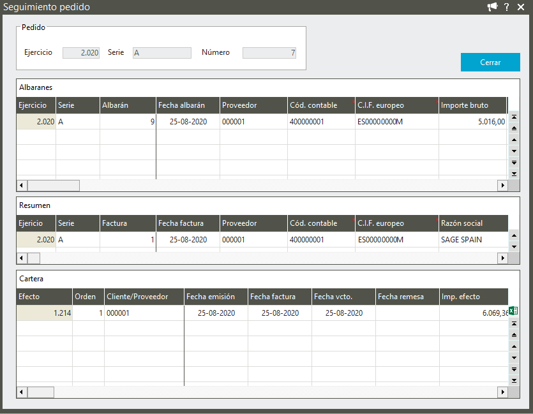Click Resumen horizontal scroll left arrow
This screenshot has height=414, width=533.
coord(22,258)
